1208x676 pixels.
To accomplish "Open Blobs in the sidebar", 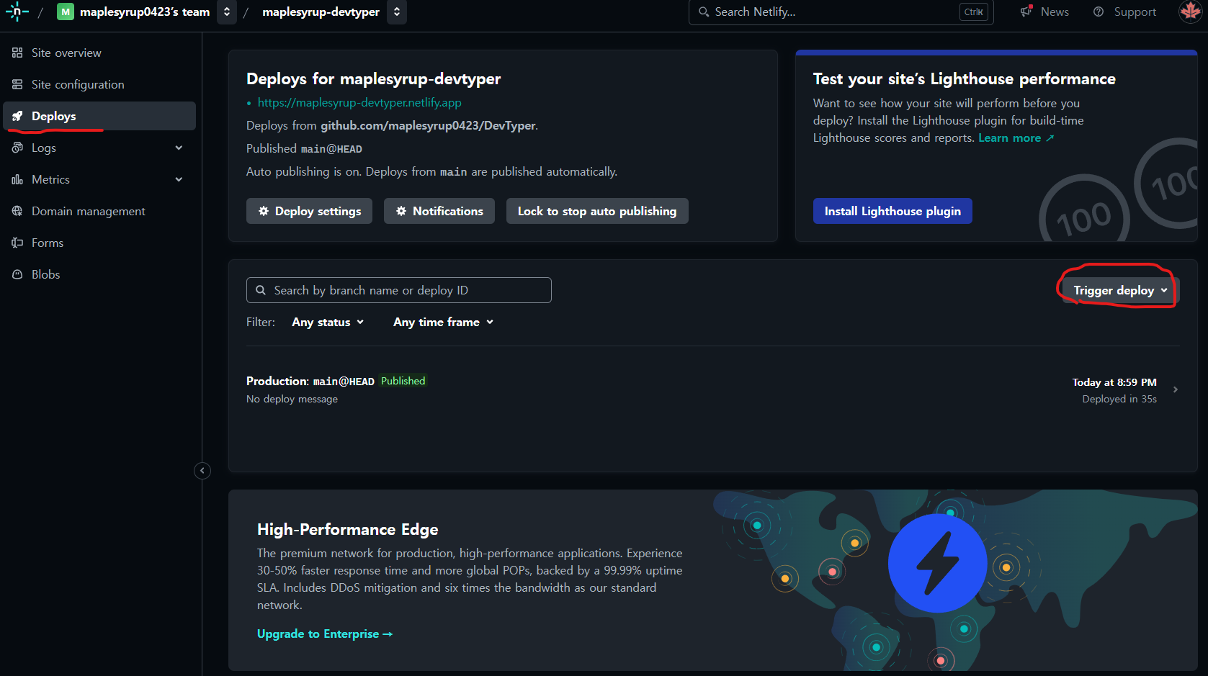I will click(x=99, y=274).
